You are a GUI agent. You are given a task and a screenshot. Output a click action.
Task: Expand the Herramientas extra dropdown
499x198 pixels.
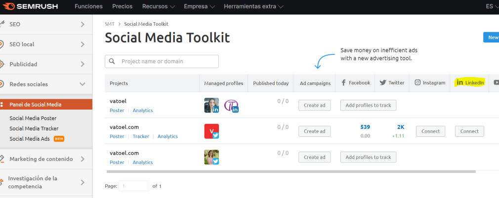(253, 6)
